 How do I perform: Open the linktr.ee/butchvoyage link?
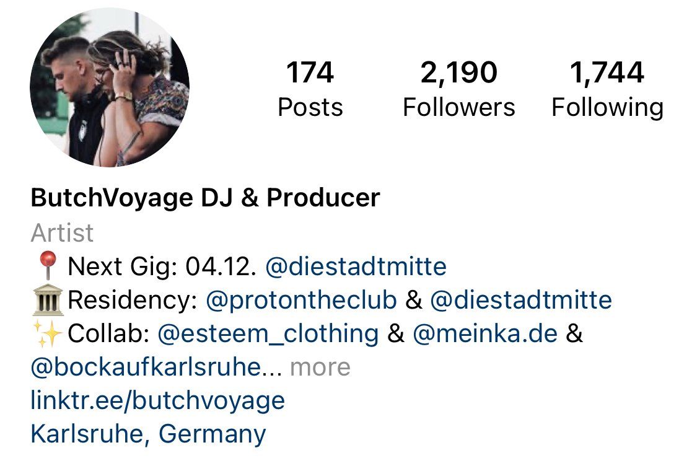click(157, 401)
